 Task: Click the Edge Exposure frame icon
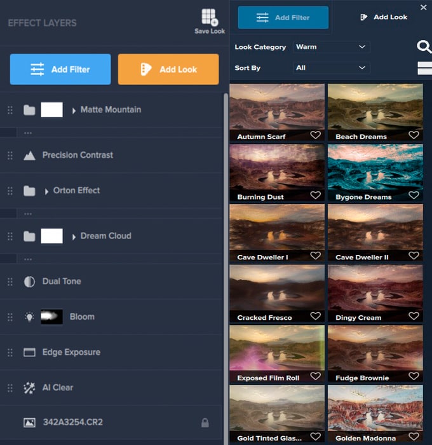click(x=29, y=352)
